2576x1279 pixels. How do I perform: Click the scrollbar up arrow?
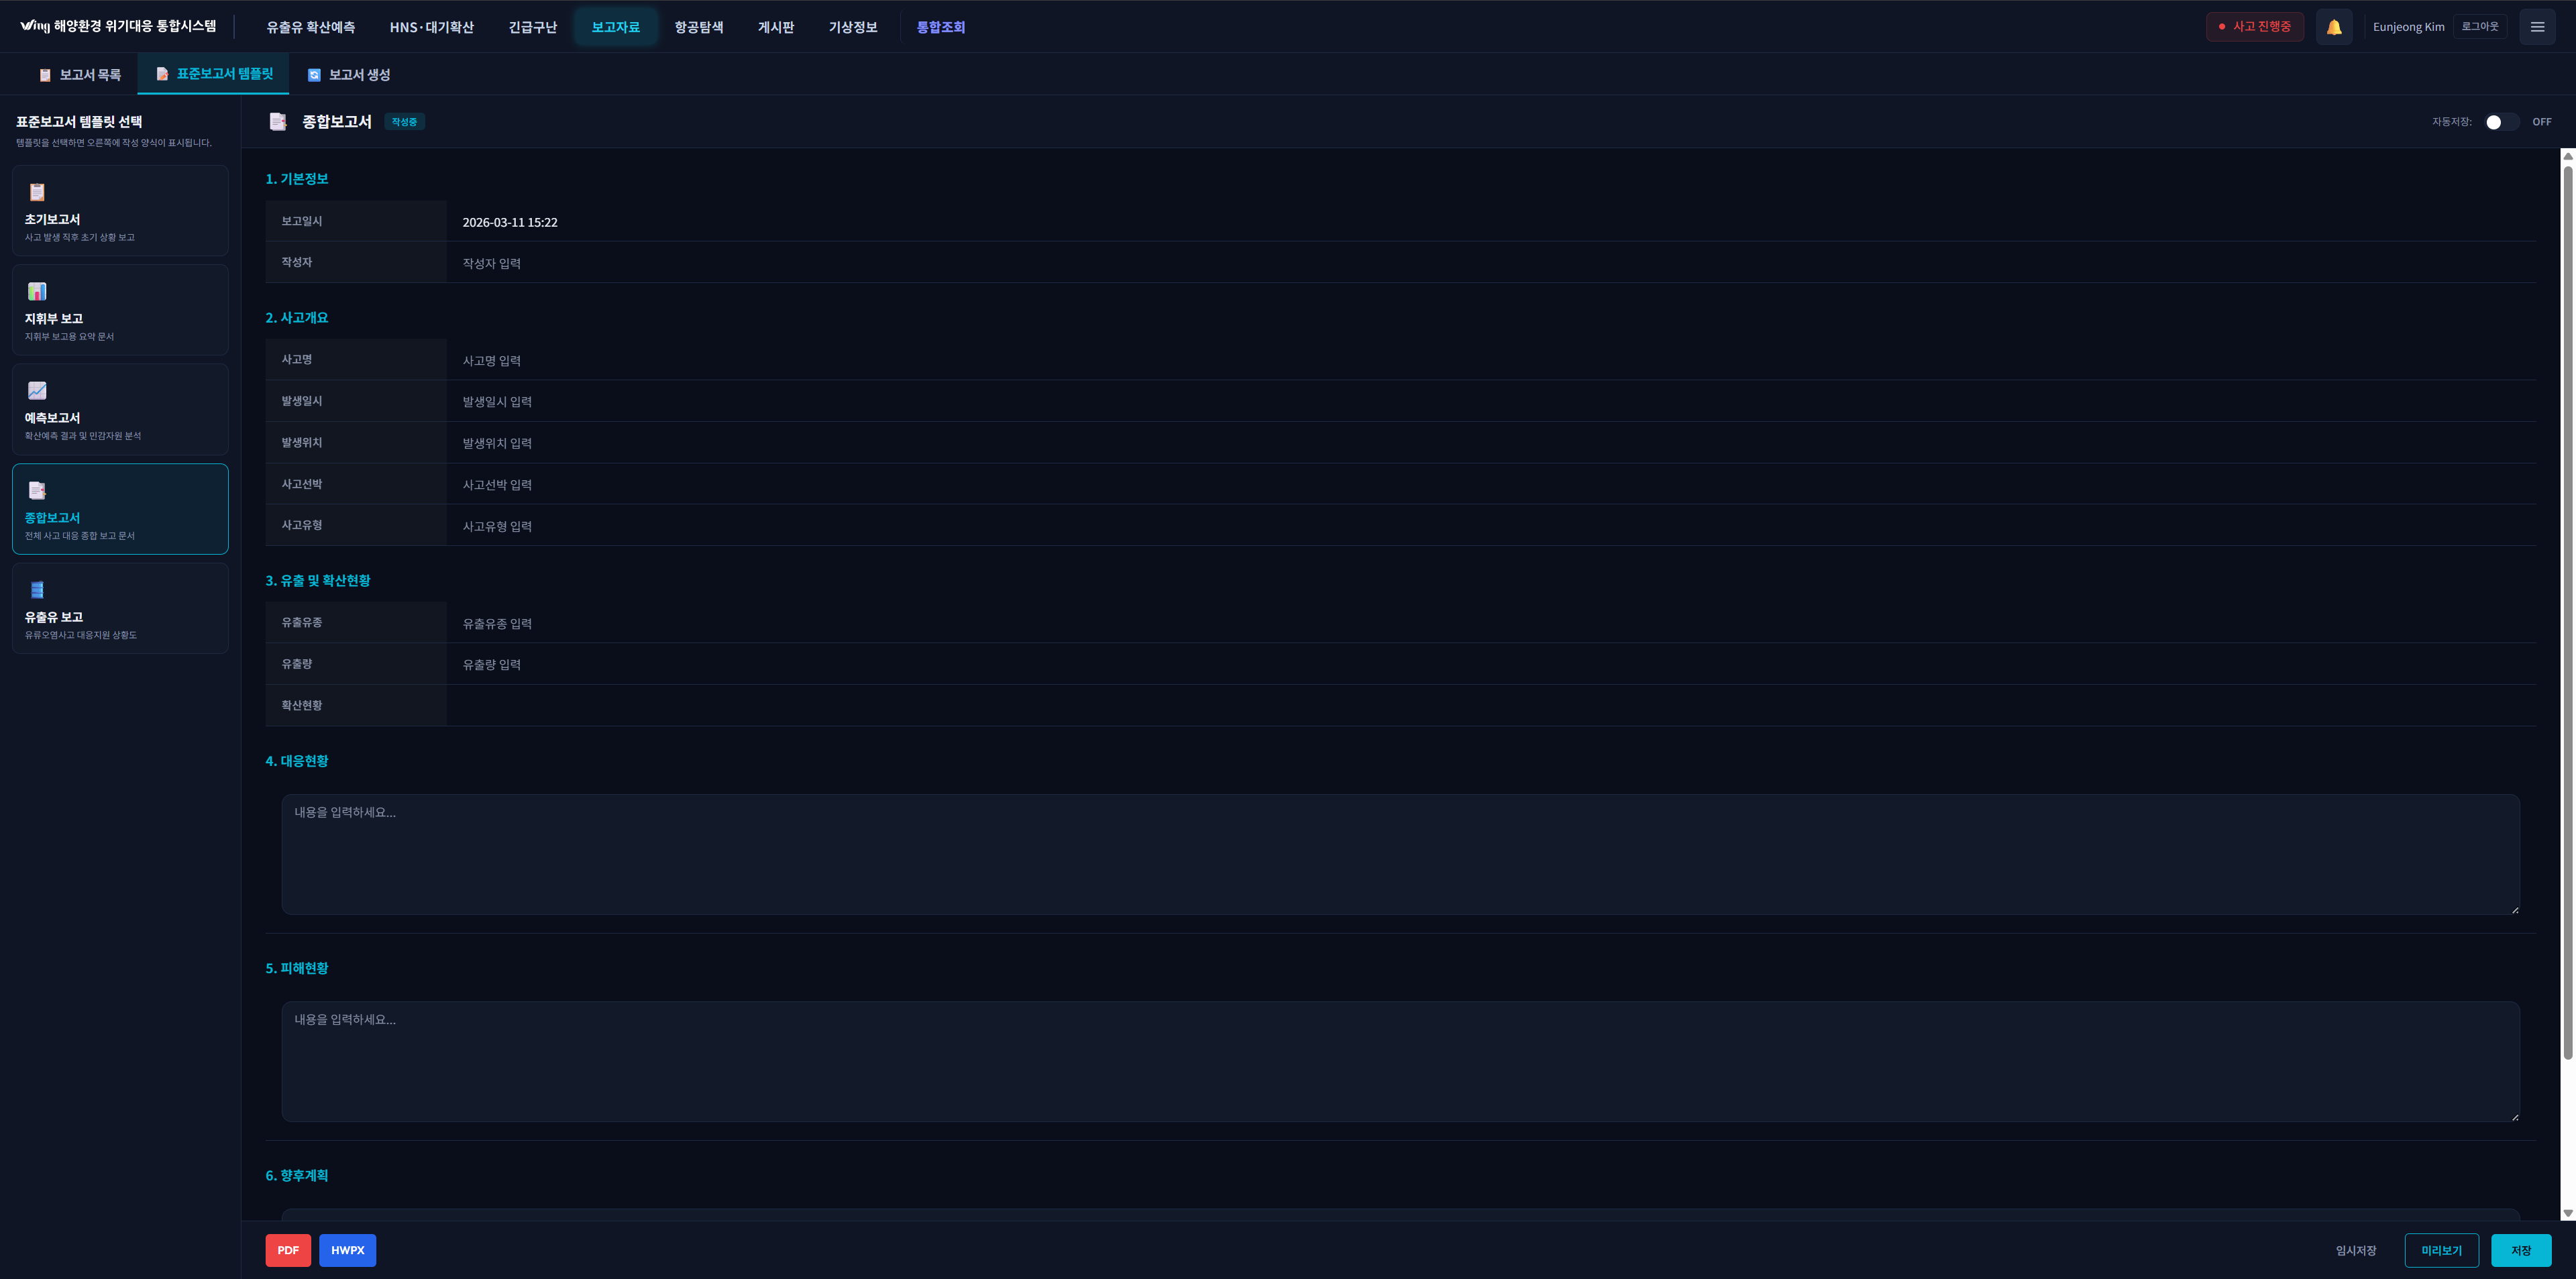click(2567, 156)
